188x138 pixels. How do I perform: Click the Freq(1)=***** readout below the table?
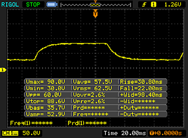31,123
